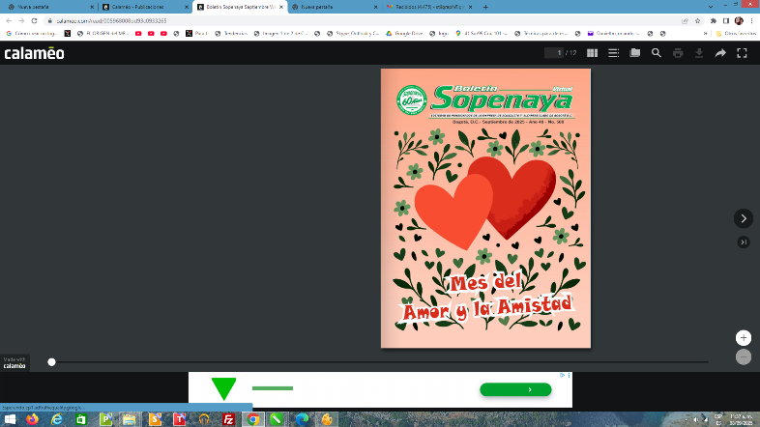Go to next page with right arrow
Image resolution: width=760 pixels, height=427 pixels.
coord(743,218)
